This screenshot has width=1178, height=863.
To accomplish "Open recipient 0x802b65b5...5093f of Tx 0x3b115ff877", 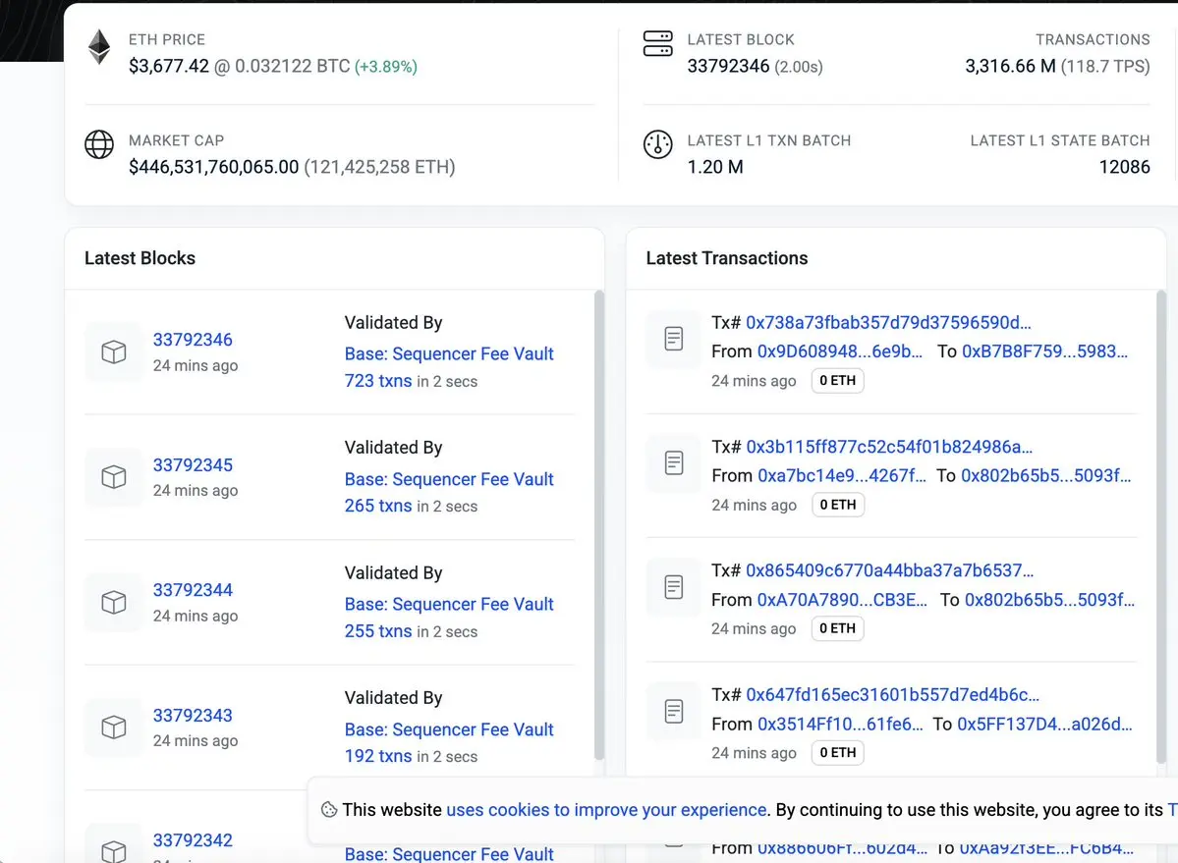I will [x=1045, y=476].
